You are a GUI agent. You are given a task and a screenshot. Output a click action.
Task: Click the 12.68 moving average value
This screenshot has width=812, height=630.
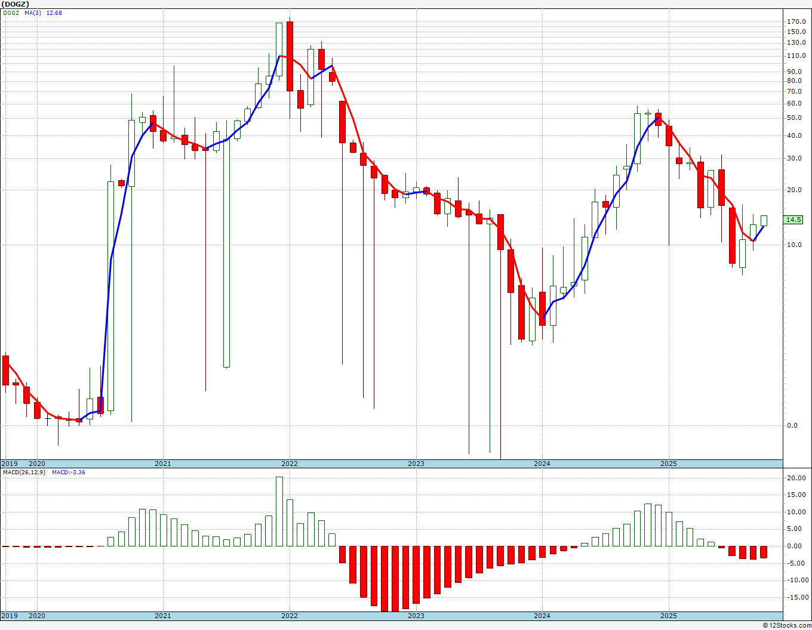point(54,13)
